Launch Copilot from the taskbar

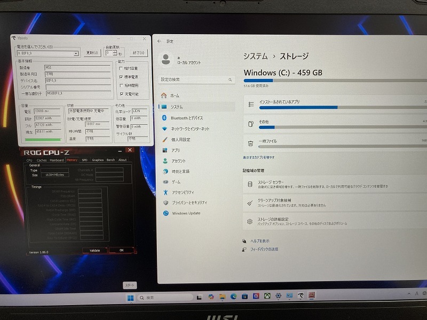pos(211,297)
